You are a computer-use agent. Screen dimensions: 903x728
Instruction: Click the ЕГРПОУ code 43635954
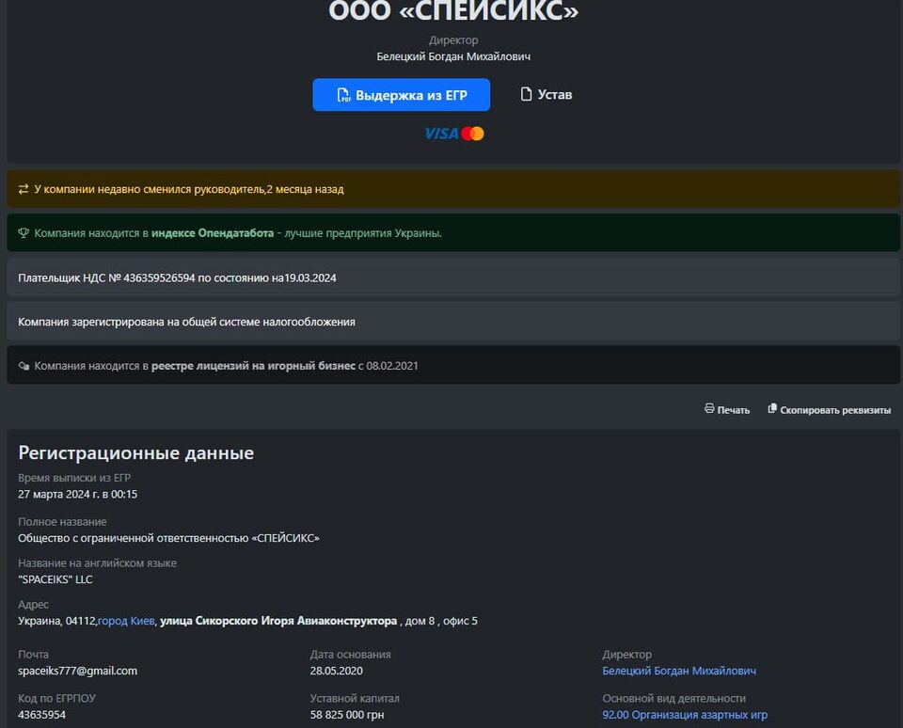(42, 715)
